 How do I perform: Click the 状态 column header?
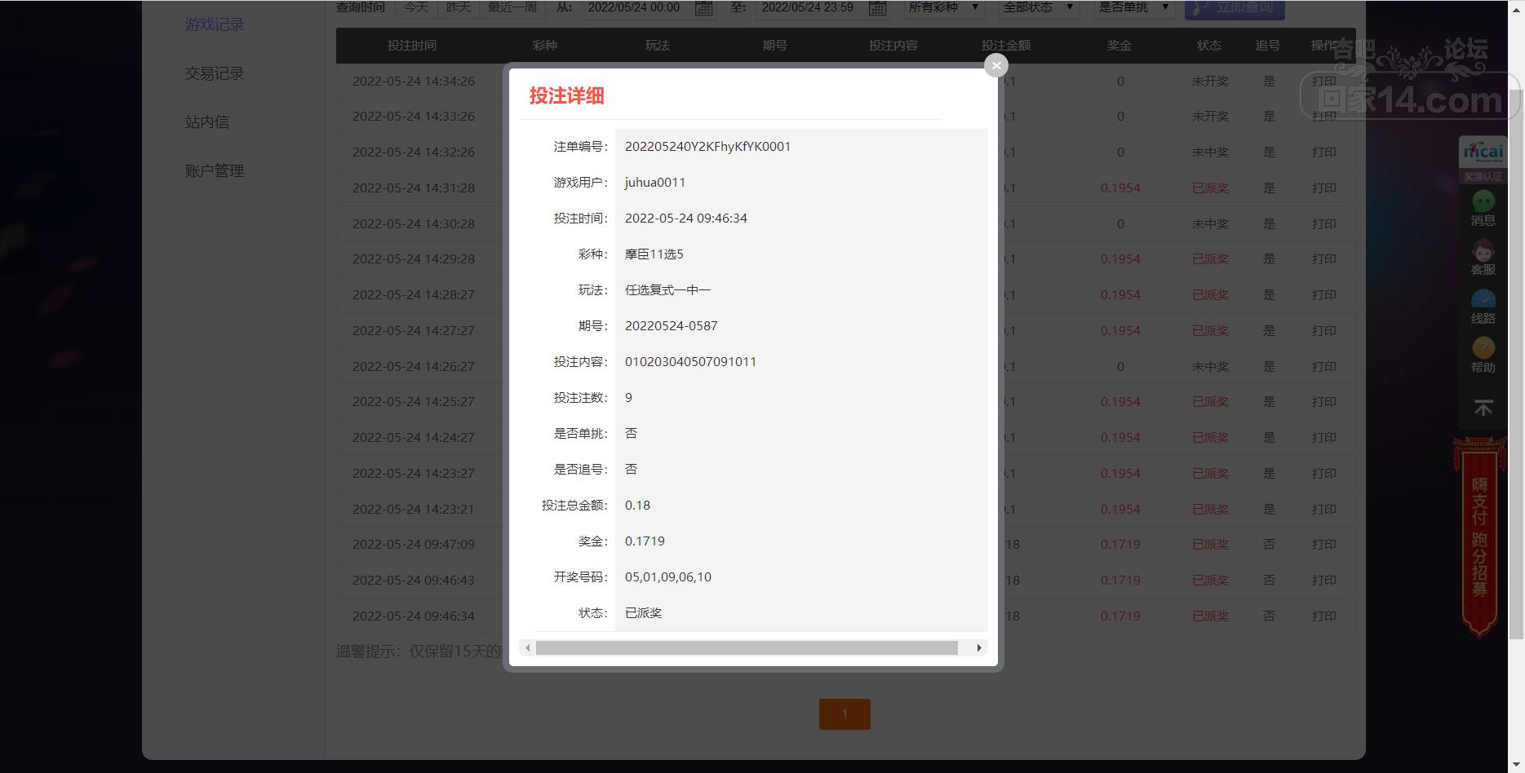pos(1209,46)
